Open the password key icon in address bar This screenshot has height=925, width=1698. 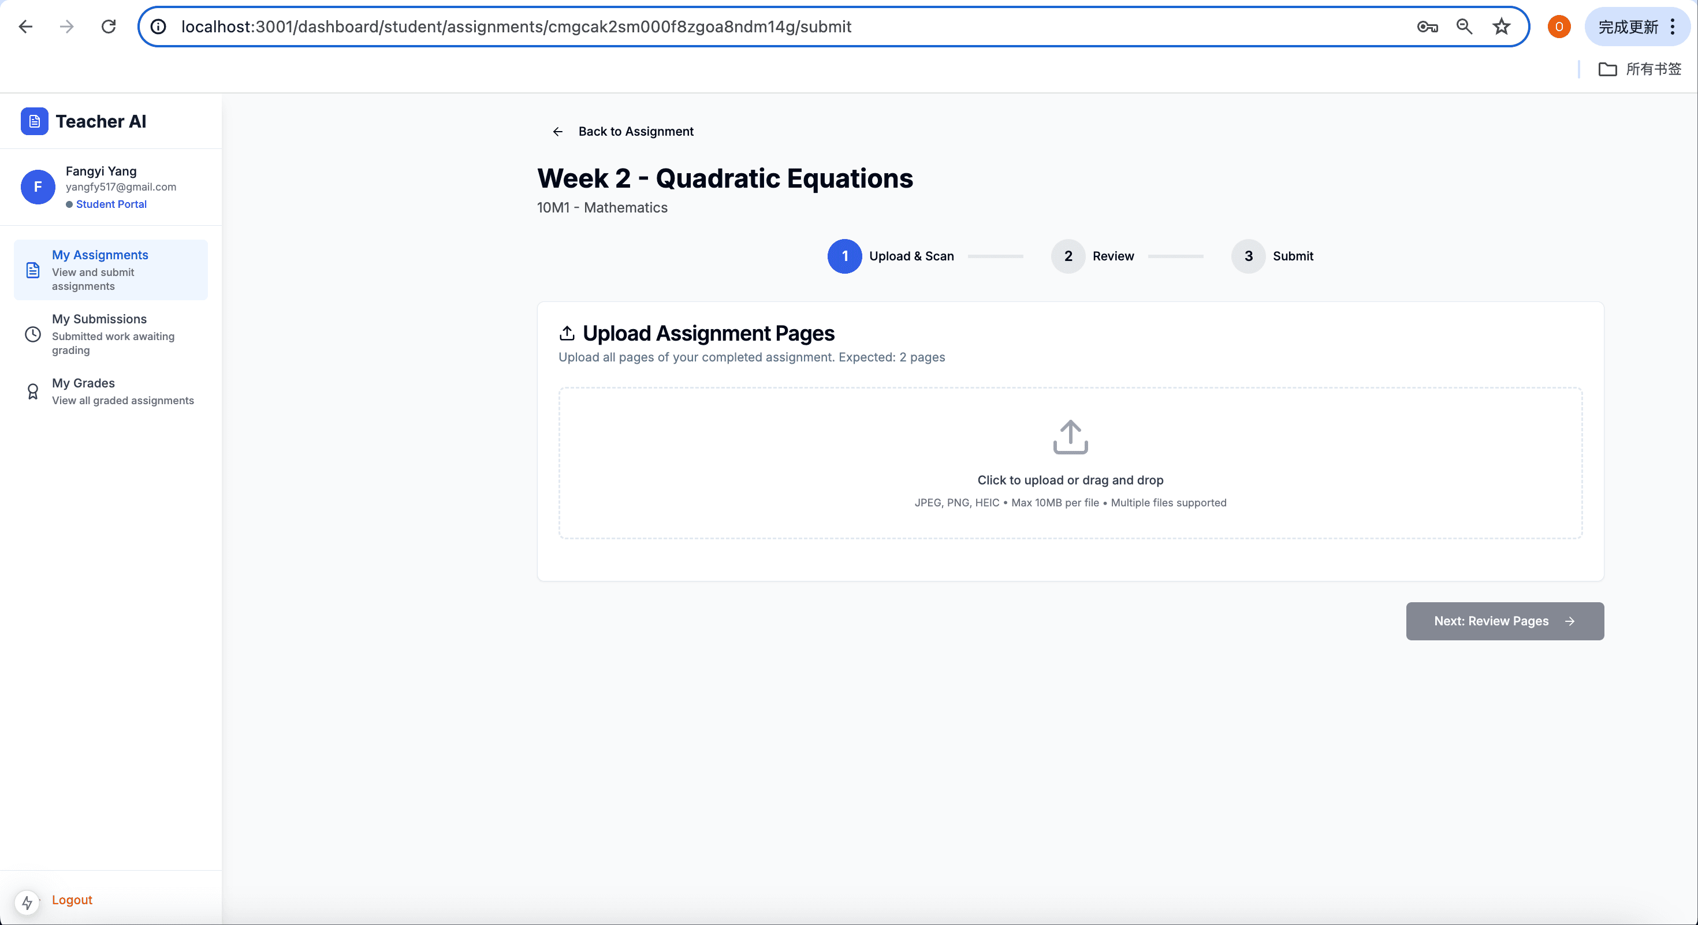click(x=1427, y=27)
